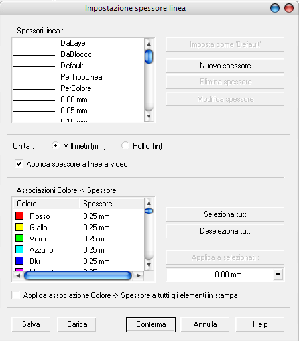Choose the Pollici (in) radio button
This screenshot has width=299, height=341.
pyautogui.click(x=125, y=145)
